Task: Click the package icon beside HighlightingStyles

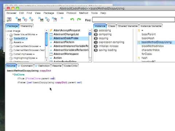Action: (x=11, y=58)
